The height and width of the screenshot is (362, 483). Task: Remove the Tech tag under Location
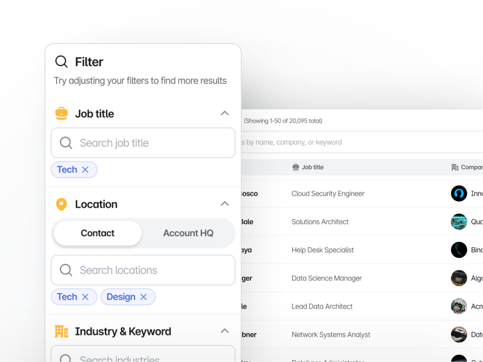coord(85,297)
